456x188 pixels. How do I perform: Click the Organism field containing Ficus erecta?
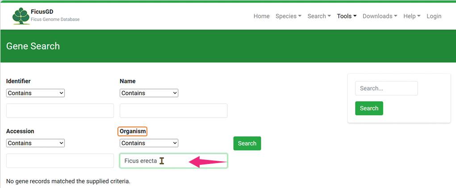tap(173, 161)
